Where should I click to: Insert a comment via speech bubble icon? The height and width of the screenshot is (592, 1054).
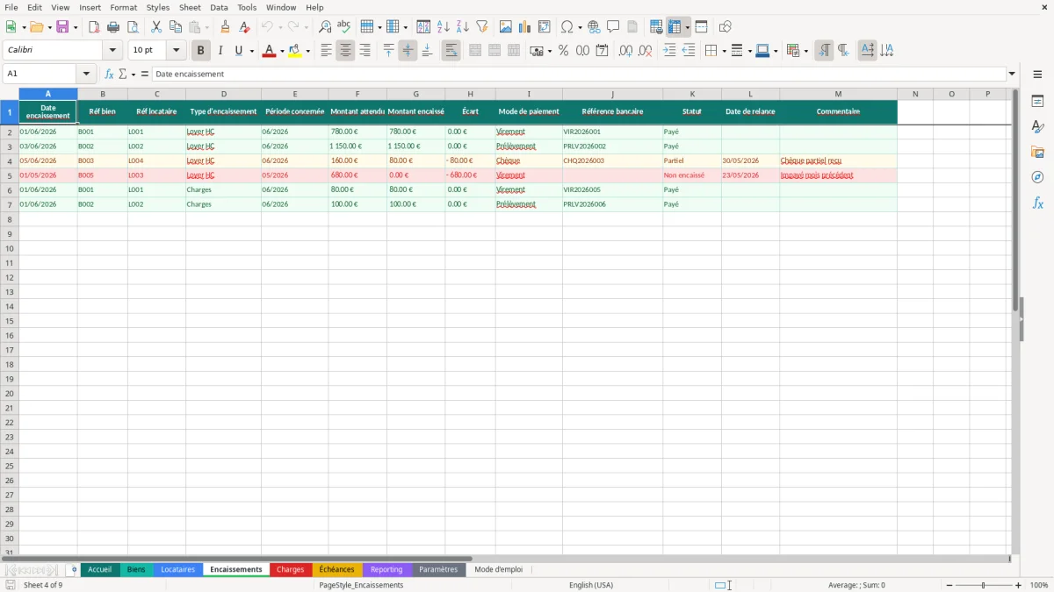point(613,27)
